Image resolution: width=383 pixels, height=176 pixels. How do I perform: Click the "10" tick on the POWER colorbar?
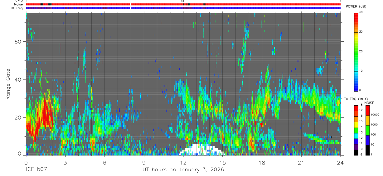pyautogui.click(x=361, y=71)
